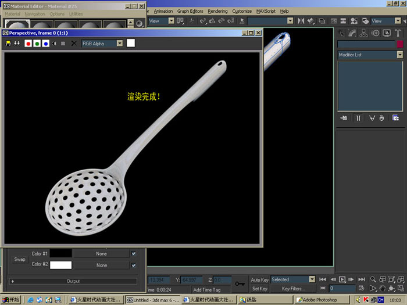Toggle monochrome display in frame window
The height and width of the screenshot is (305, 407).
pyautogui.click(x=63, y=44)
